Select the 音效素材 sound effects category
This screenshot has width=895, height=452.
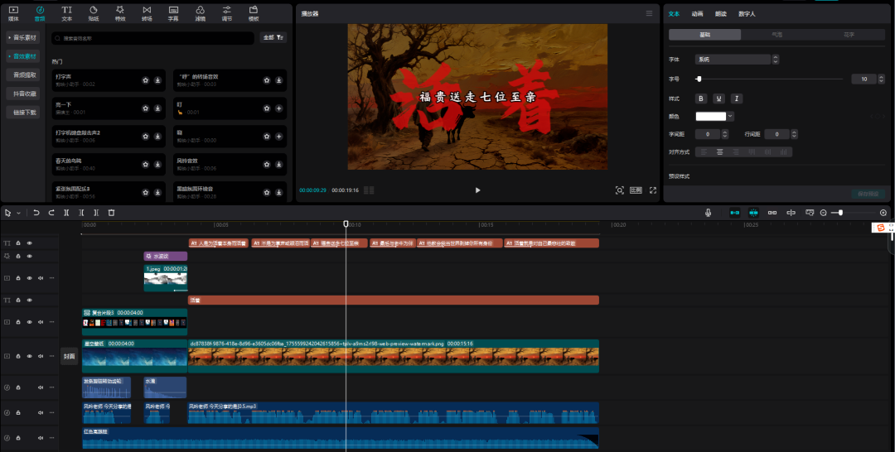[23, 56]
